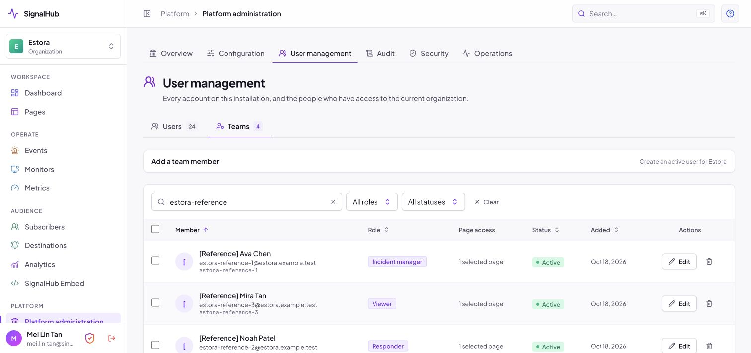Click the magnifier icon in global search
This screenshot has width=751, height=353.
click(x=582, y=14)
